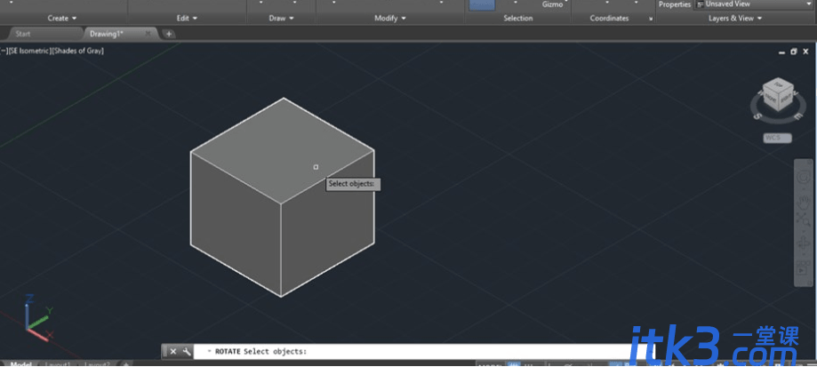Expand the Modify panel dropdown
Viewport: 817px width, 367px height.
389,19
